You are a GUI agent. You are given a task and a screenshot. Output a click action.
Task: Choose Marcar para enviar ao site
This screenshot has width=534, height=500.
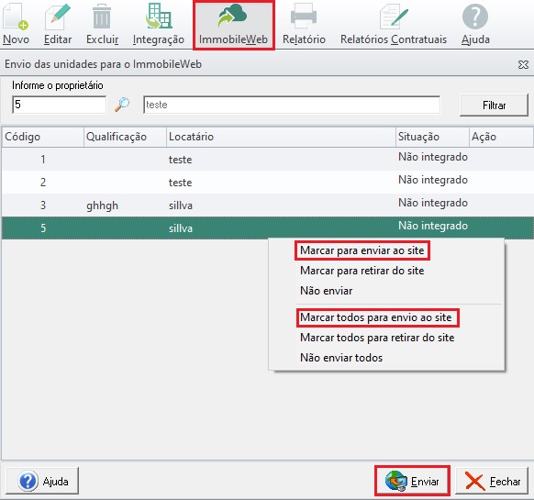362,250
